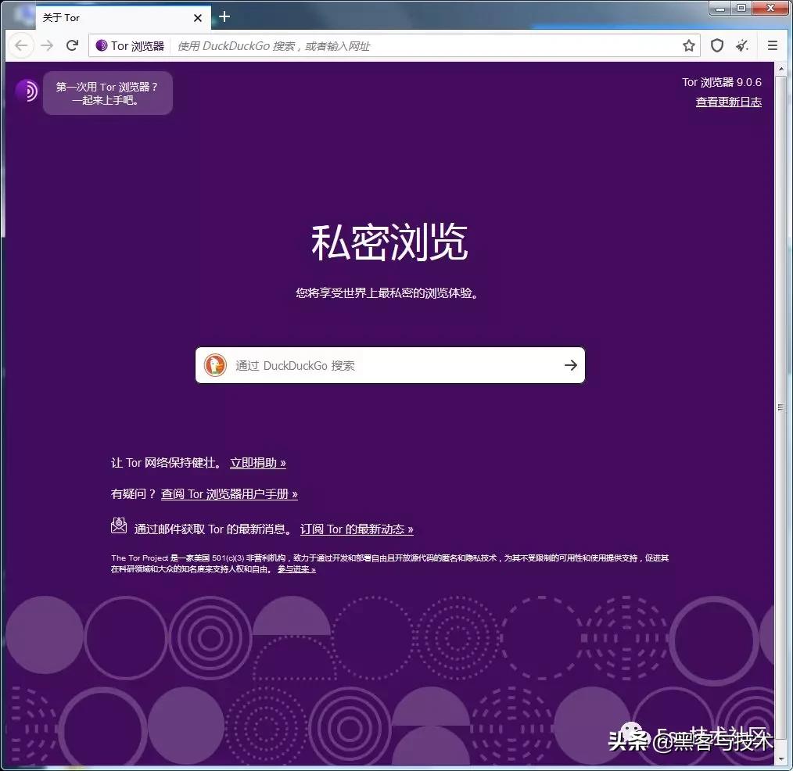The height and width of the screenshot is (771, 793).
Task: Click the envelope icon beside the newsletter text
Action: pos(118,525)
